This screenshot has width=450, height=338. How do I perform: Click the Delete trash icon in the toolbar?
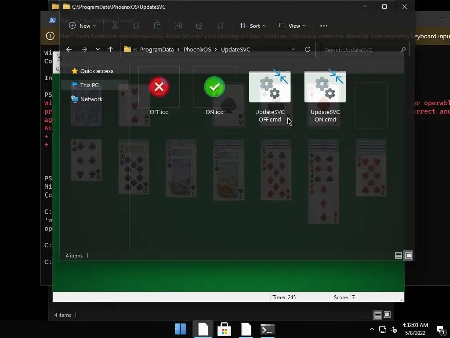click(x=221, y=26)
